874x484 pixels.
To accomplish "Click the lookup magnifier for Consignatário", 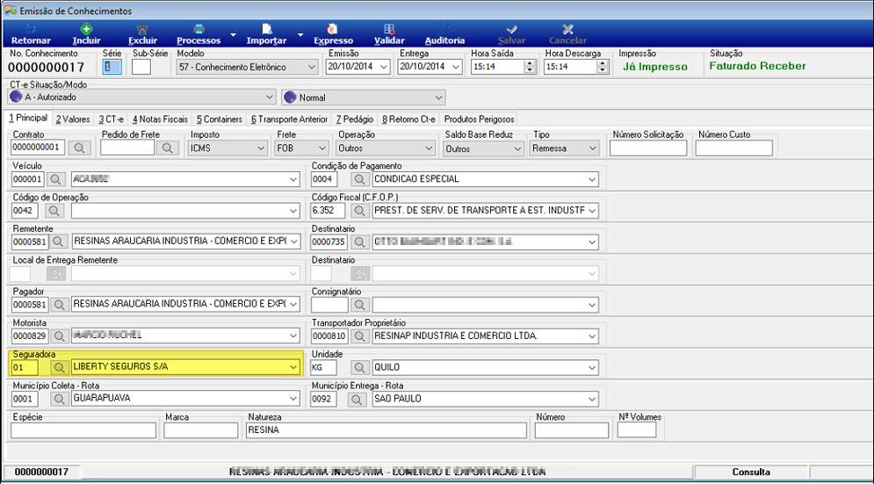I will click(360, 305).
